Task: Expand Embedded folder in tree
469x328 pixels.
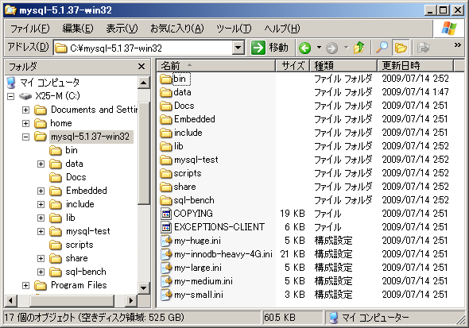Action: click(41, 191)
